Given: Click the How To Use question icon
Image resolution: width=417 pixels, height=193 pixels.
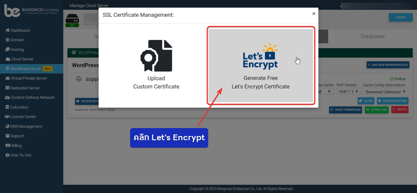Looking at the screenshot, I should point(8,155).
